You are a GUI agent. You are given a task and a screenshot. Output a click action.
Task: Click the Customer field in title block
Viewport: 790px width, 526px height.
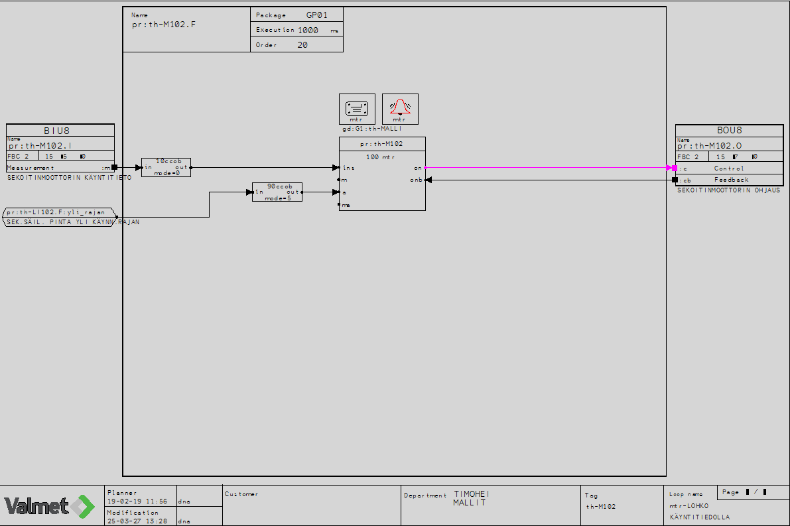pos(312,505)
